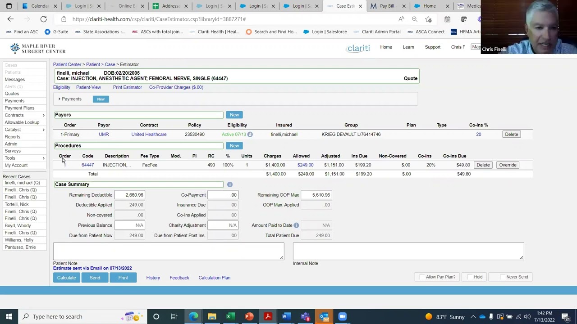Open Microsoft Teams from the taskbar
The width and height of the screenshot is (577, 324).
[x=305, y=316]
